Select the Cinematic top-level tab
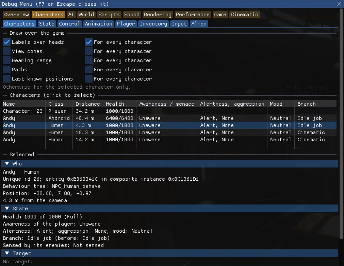 tap(244, 15)
